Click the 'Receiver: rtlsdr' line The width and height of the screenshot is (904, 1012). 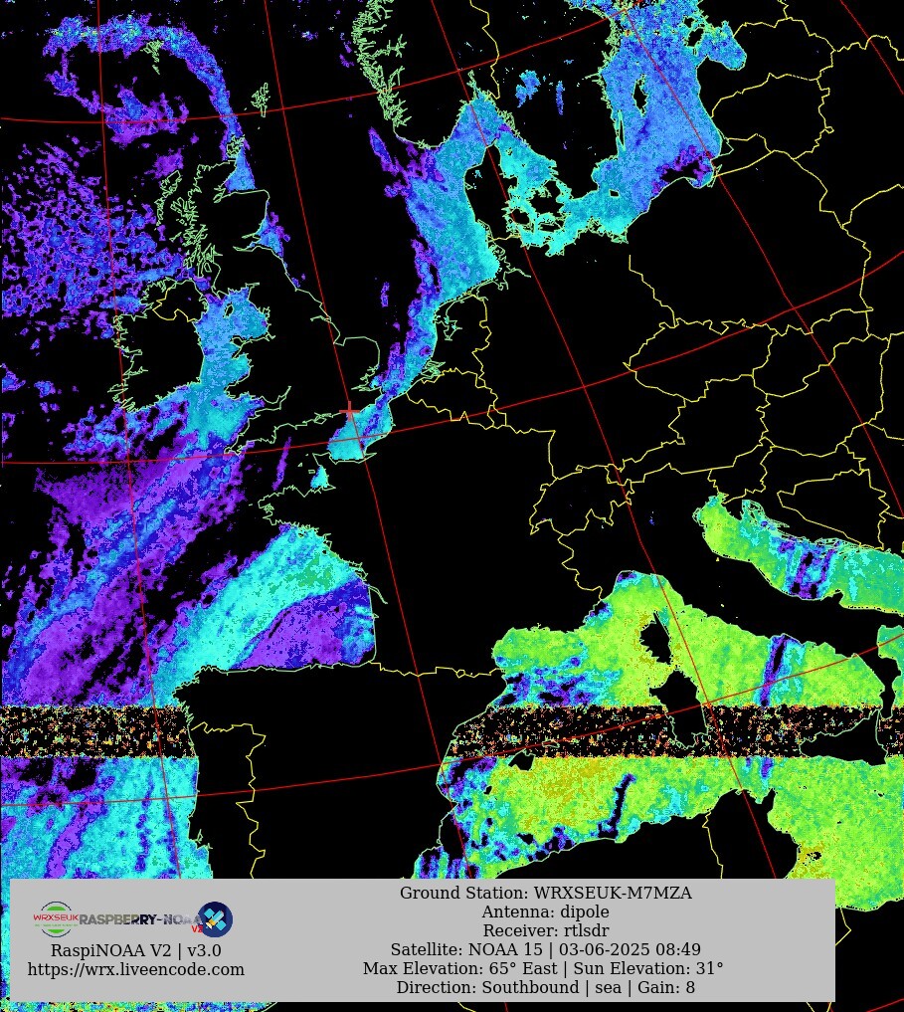pyautogui.click(x=546, y=930)
